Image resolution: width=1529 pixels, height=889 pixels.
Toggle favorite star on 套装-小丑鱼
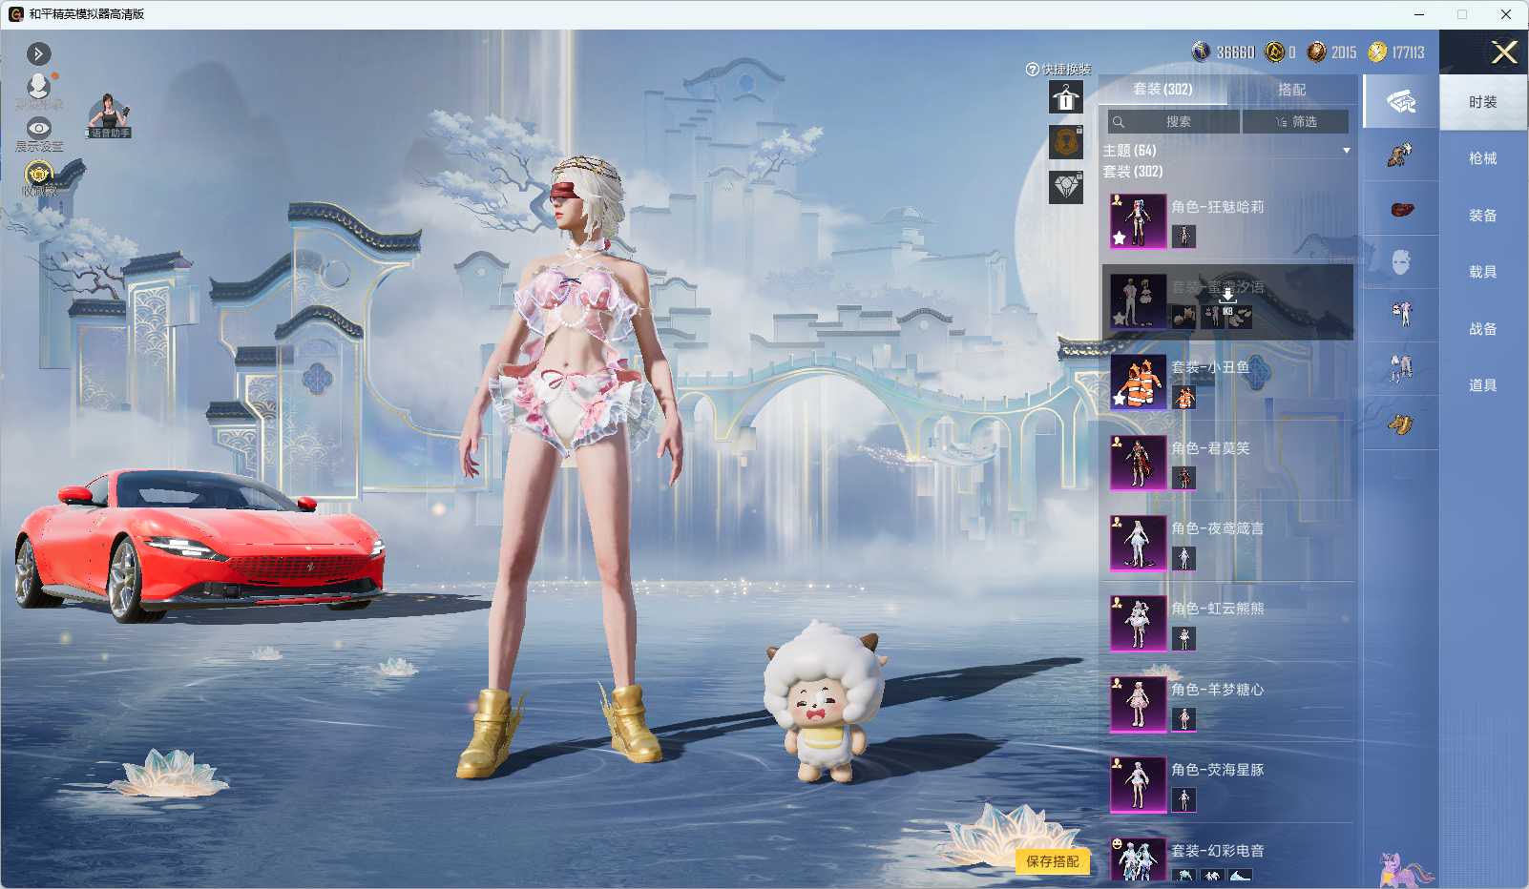pyautogui.click(x=1119, y=400)
